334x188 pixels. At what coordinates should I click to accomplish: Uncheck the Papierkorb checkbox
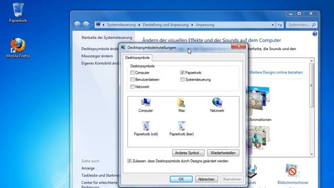pyautogui.click(x=182, y=73)
